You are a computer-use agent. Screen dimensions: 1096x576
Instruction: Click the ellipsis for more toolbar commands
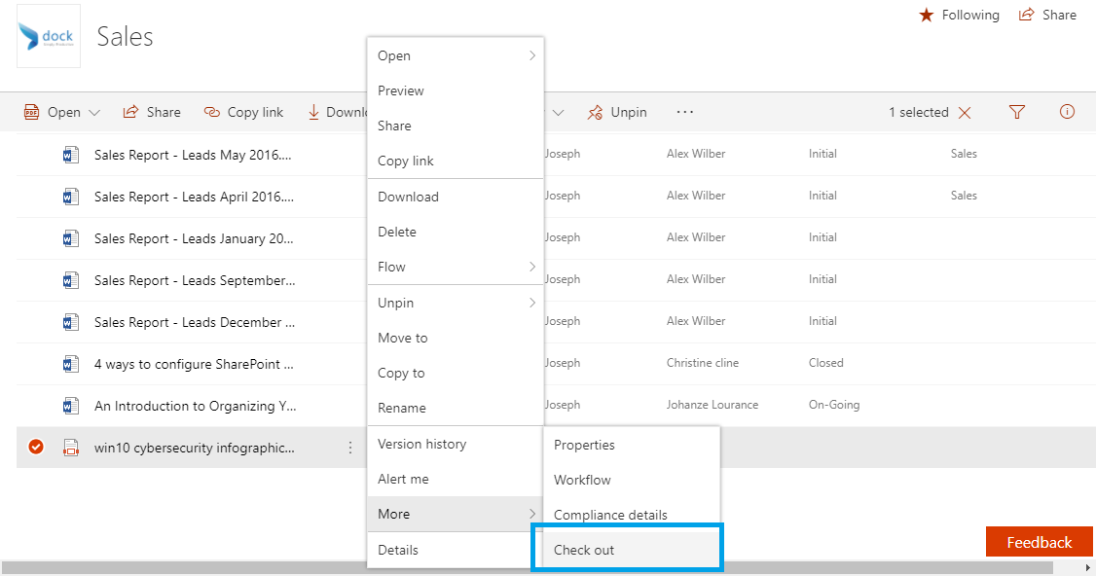point(684,112)
